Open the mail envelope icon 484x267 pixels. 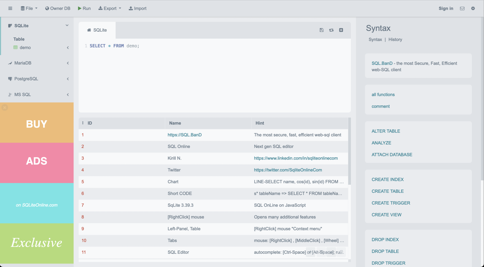462,8
